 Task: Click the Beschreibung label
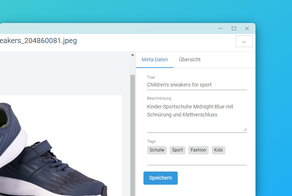click(159, 98)
